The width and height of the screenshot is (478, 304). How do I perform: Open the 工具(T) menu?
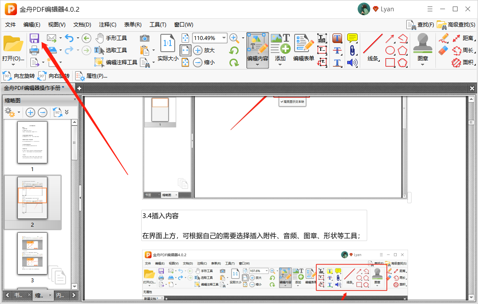pyautogui.click(x=158, y=25)
